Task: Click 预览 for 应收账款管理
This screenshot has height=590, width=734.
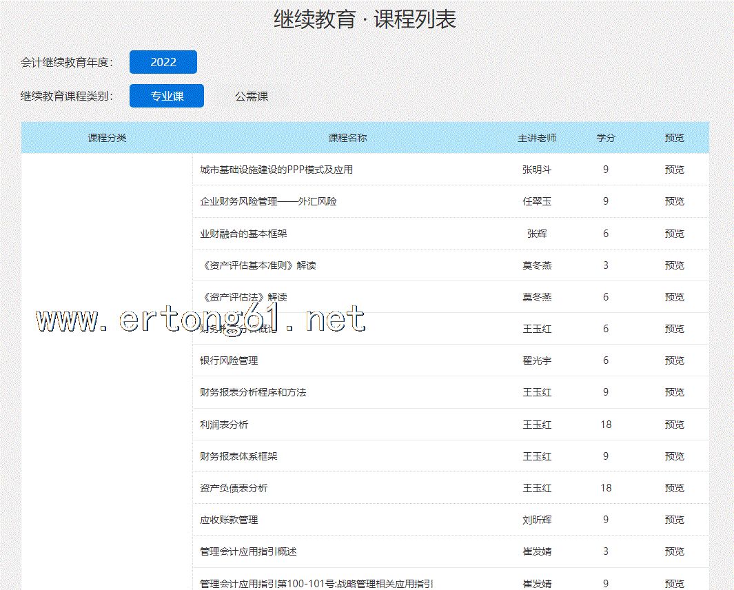Action: click(674, 520)
